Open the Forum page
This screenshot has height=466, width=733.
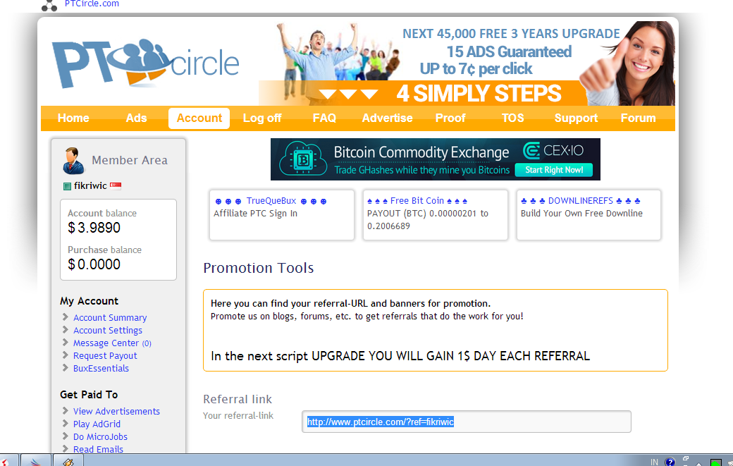pos(638,118)
